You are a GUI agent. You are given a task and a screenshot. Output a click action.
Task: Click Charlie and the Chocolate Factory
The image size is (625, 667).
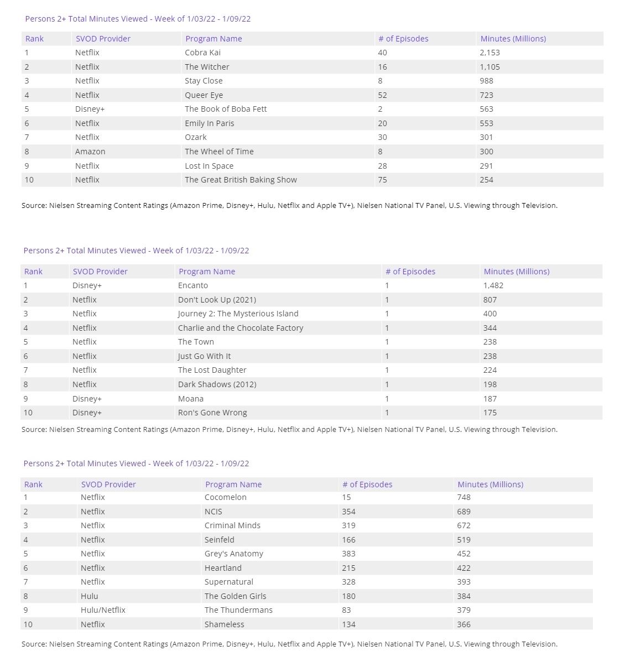coord(241,328)
